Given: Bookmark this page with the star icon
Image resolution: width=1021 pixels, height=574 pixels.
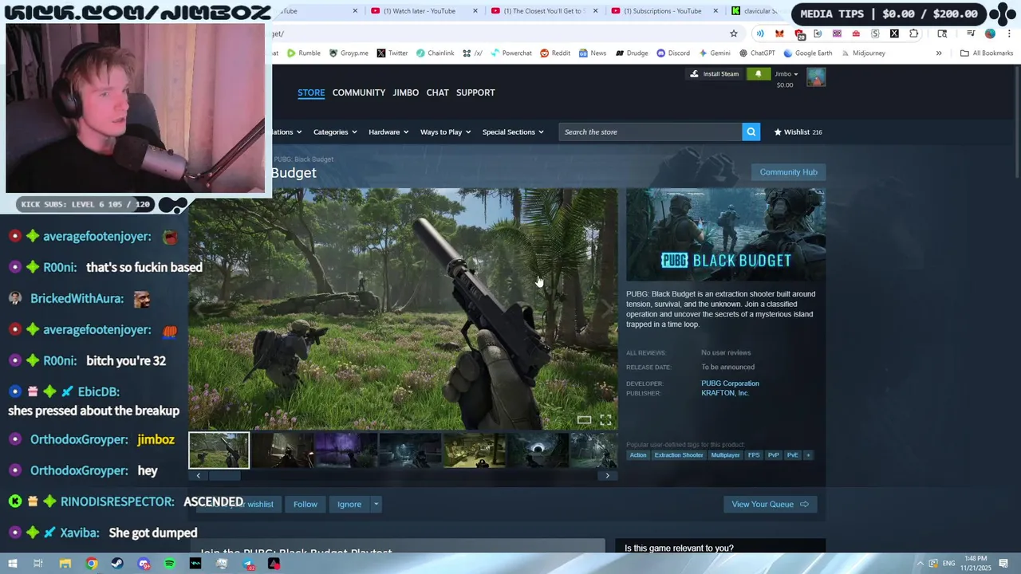Looking at the screenshot, I should pyautogui.click(x=734, y=33).
